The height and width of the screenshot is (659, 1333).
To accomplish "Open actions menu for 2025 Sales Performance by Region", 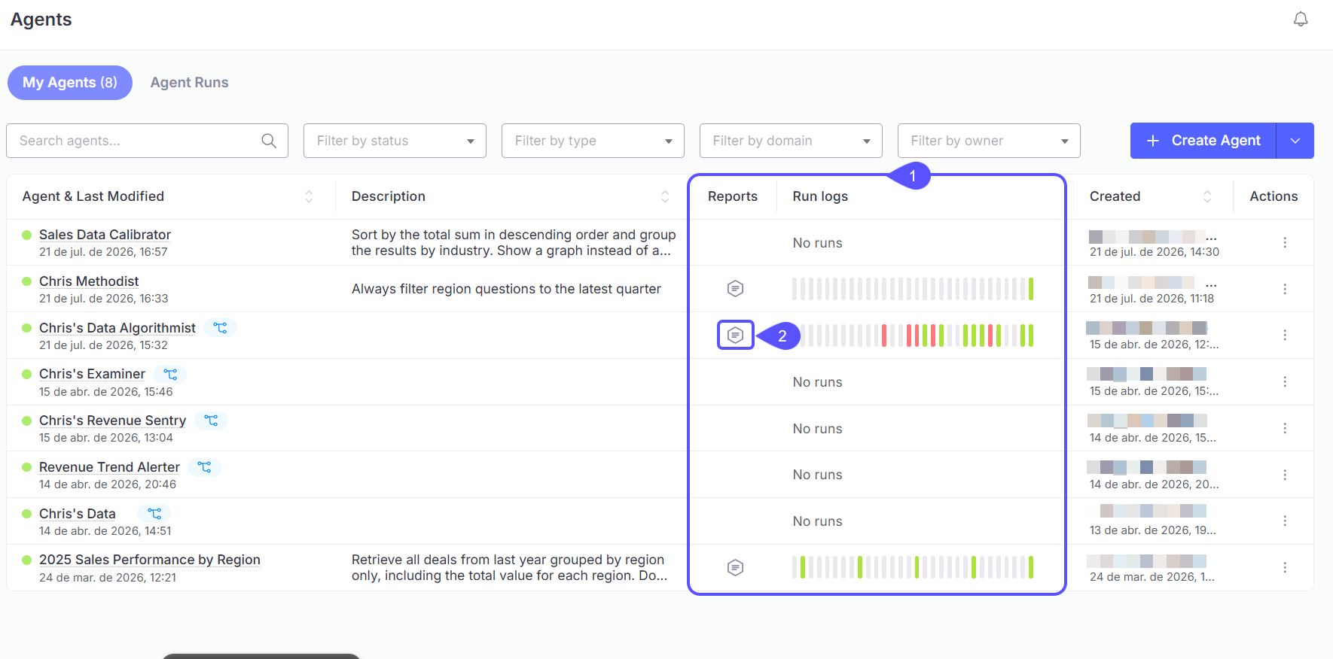I will [1285, 567].
